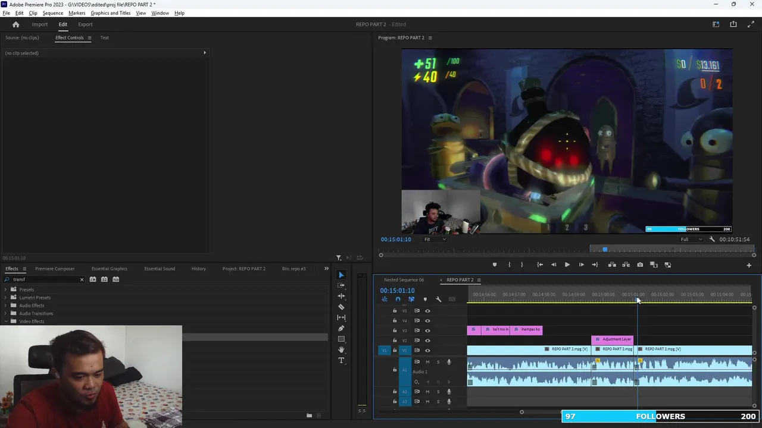The image size is (762, 428).
Task: Select the Slip tool
Action: (341, 317)
